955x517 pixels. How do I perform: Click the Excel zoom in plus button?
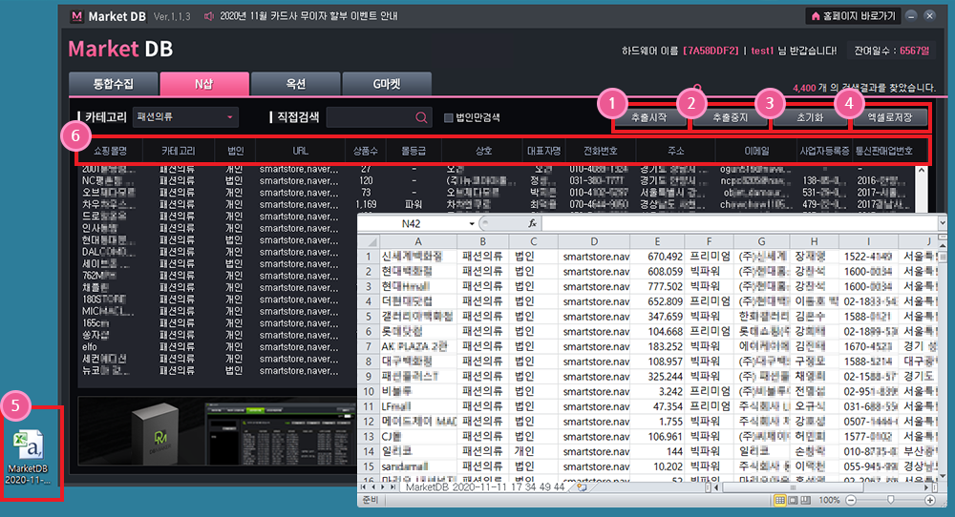(930, 500)
